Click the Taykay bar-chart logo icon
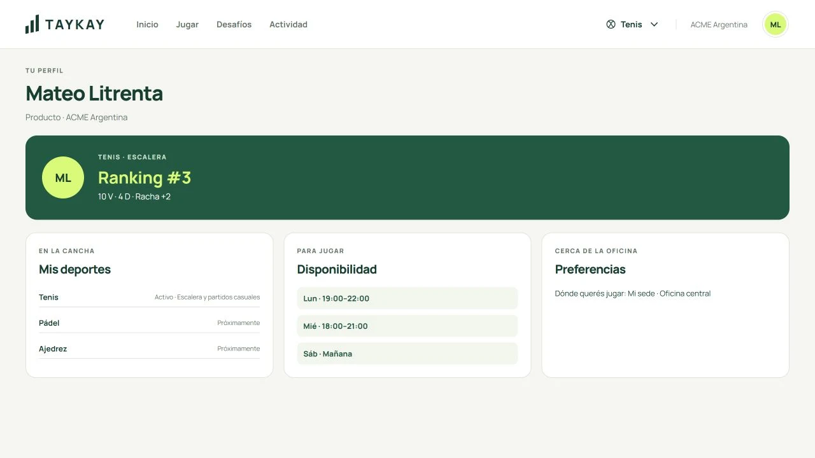The width and height of the screenshot is (815, 458). [32, 24]
